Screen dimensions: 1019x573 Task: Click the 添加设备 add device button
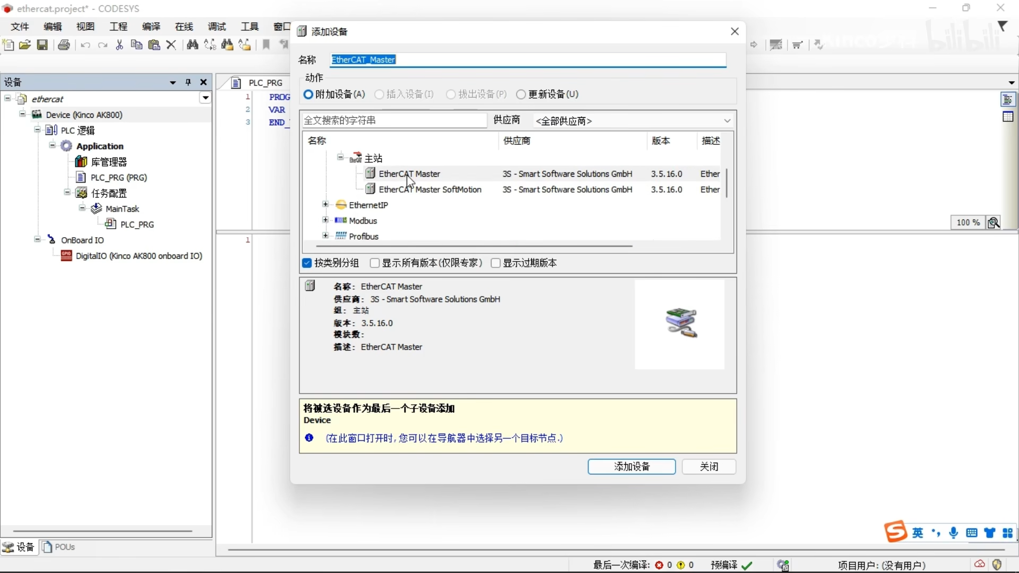(631, 467)
